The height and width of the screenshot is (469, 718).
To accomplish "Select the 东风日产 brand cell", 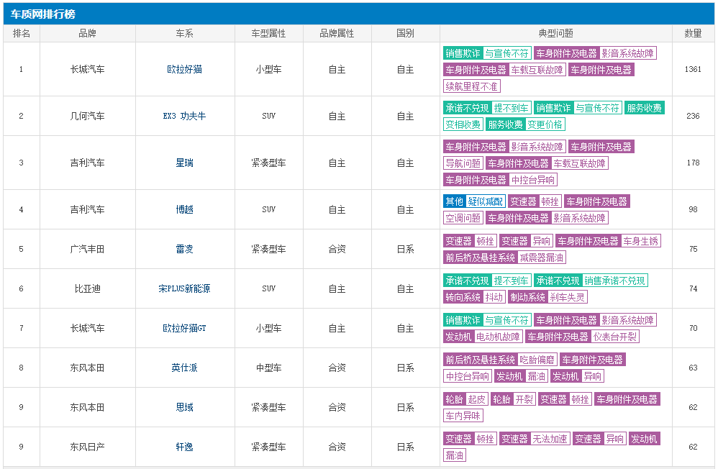I will pos(88,447).
